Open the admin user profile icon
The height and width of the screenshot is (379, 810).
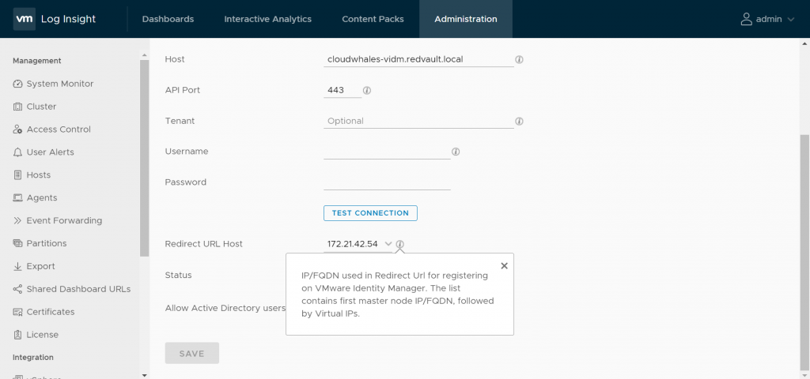coord(746,19)
